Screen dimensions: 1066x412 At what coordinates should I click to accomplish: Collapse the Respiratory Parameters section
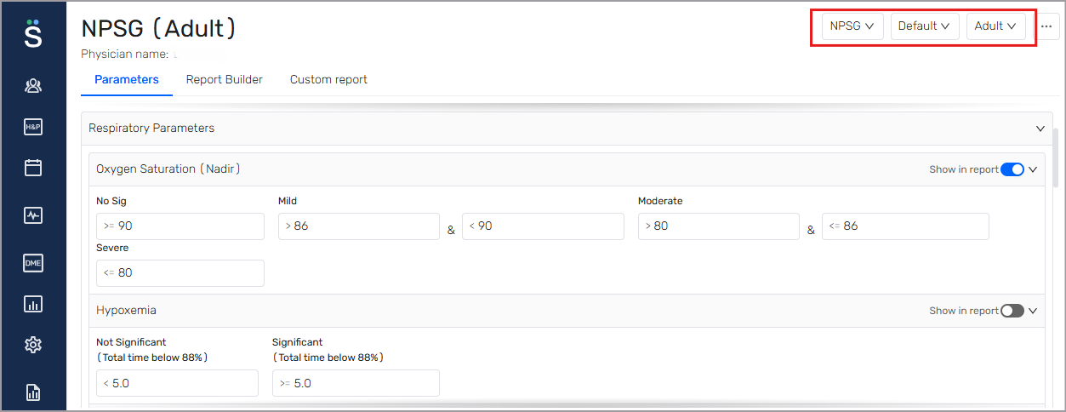pyautogui.click(x=1040, y=129)
